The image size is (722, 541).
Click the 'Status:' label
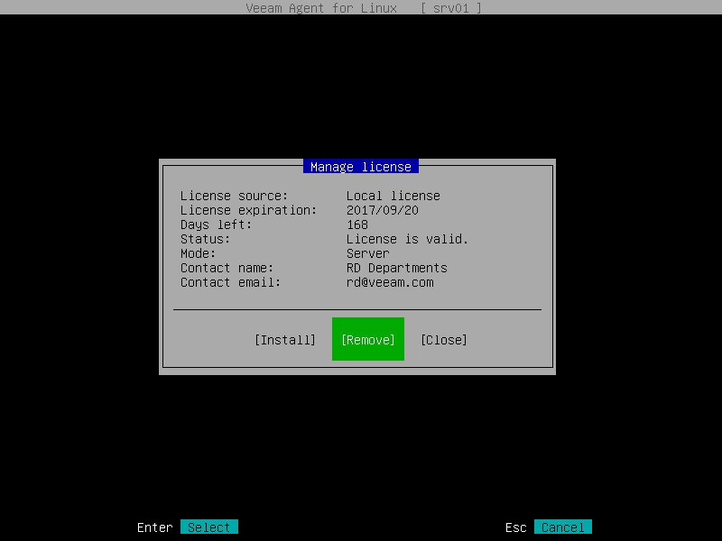206,239
